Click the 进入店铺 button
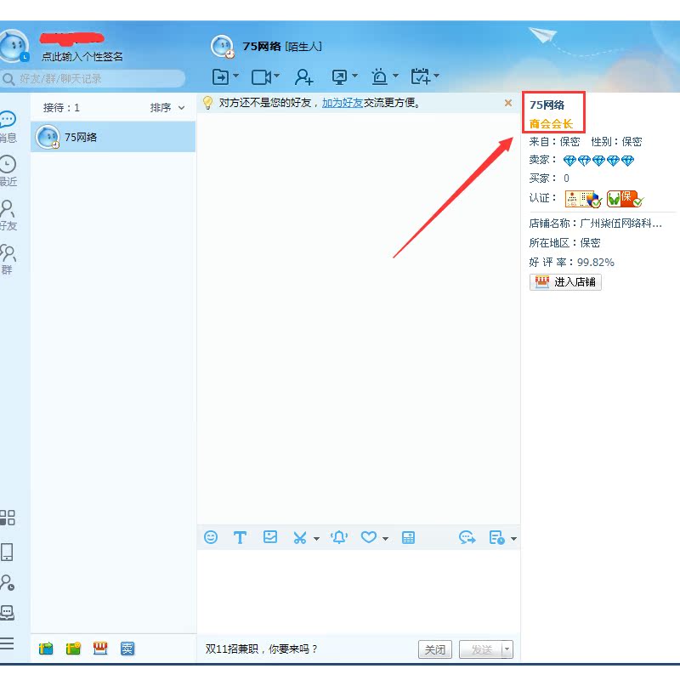Screen dimensions: 680x680 565,282
